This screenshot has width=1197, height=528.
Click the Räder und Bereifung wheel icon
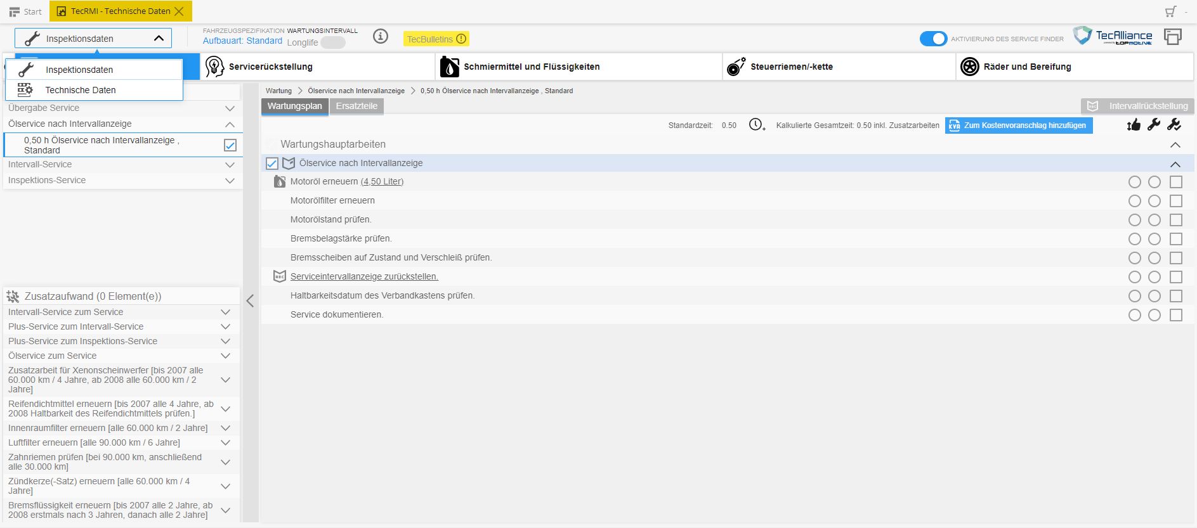tap(970, 67)
